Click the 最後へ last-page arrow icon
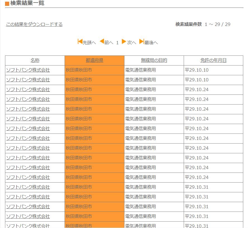 pyautogui.click(x=141, y=42)
